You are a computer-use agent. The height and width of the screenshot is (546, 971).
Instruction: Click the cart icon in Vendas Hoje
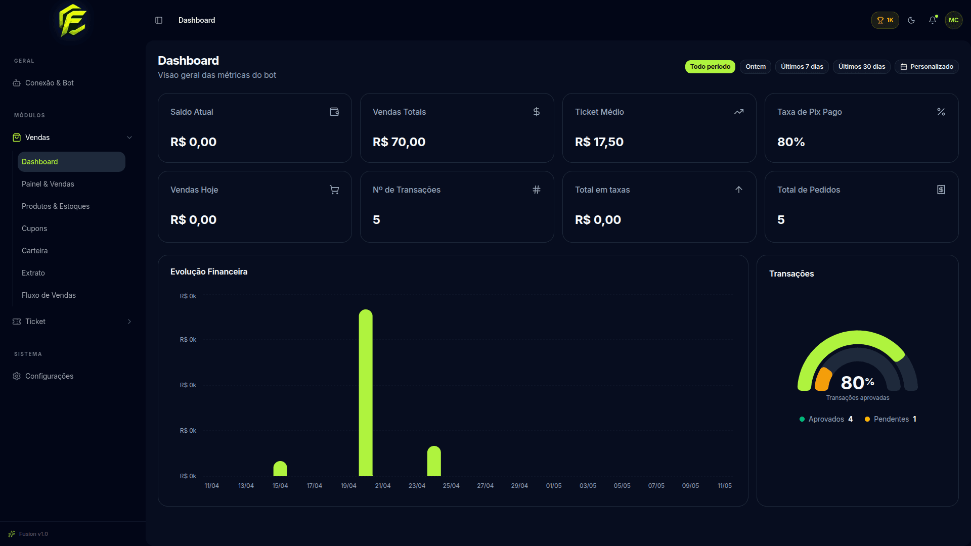pos(334,190)
